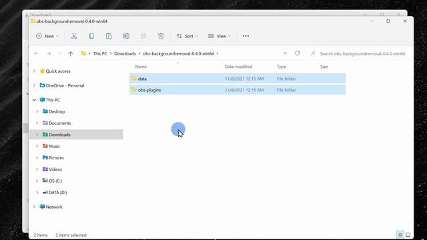Image resolution: width=427 pixels, height=240 pixels.
Task: Sort by the Size column header
Action: click(324, 67)
